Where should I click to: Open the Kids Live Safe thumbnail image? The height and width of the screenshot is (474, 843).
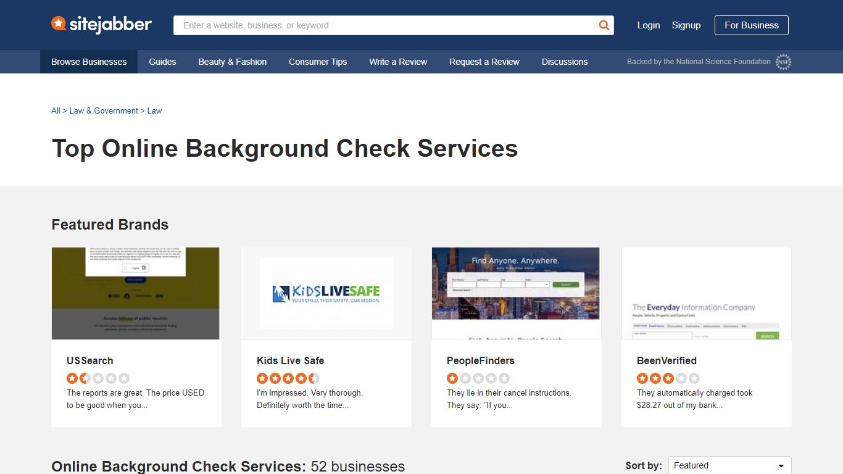326,293
